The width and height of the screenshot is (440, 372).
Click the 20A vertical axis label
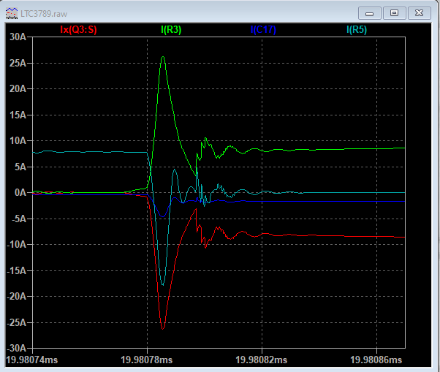[x=18, y=89]
